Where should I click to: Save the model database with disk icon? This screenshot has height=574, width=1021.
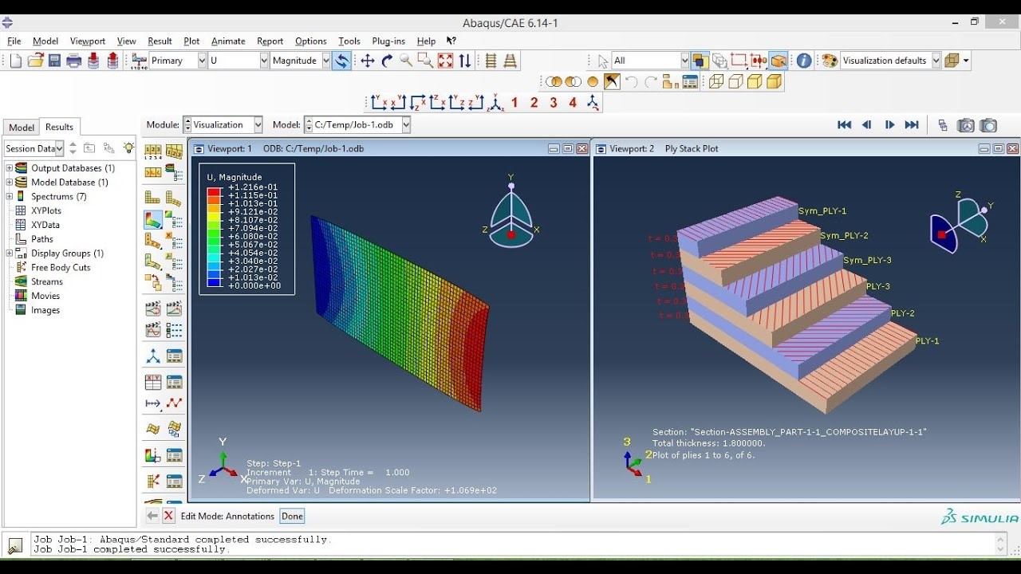(54, 61)
